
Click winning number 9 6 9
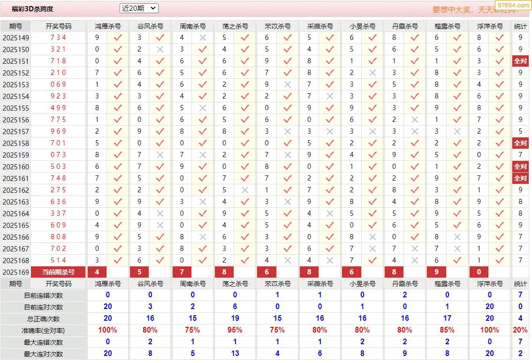[x=58, y=131]
